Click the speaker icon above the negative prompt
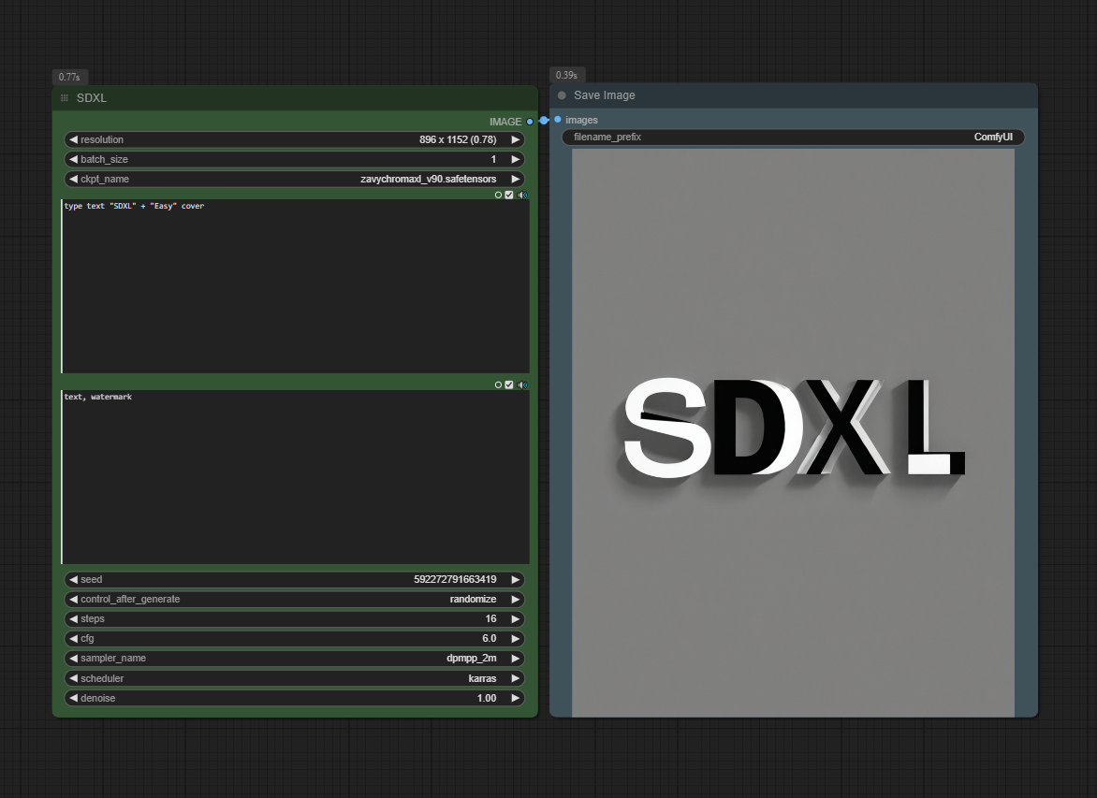 point(522,384)
